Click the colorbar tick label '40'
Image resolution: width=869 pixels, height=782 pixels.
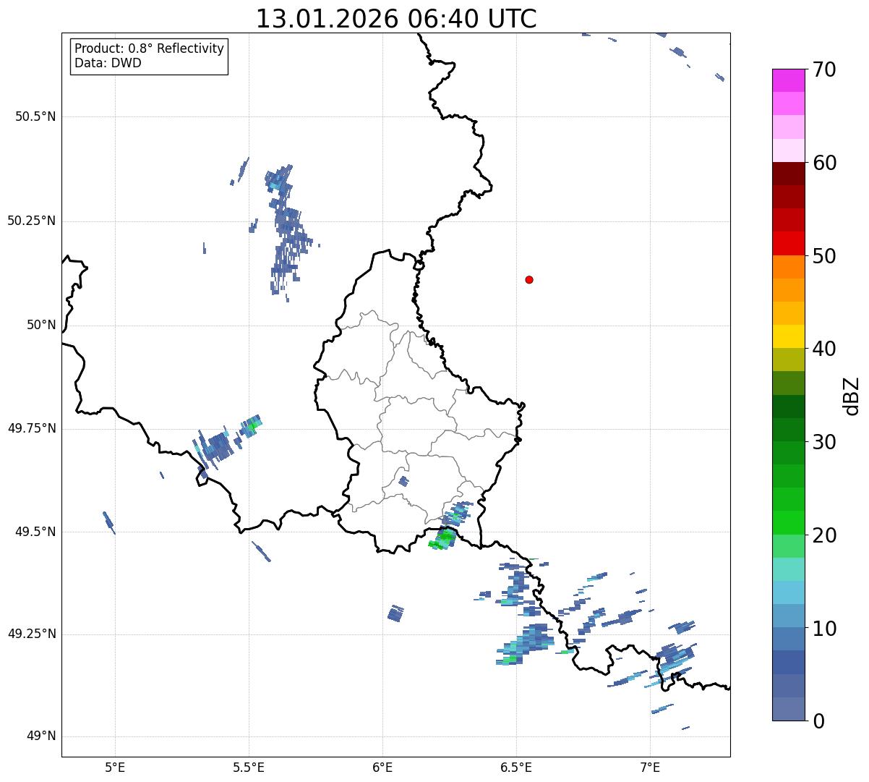coord(824,349)
